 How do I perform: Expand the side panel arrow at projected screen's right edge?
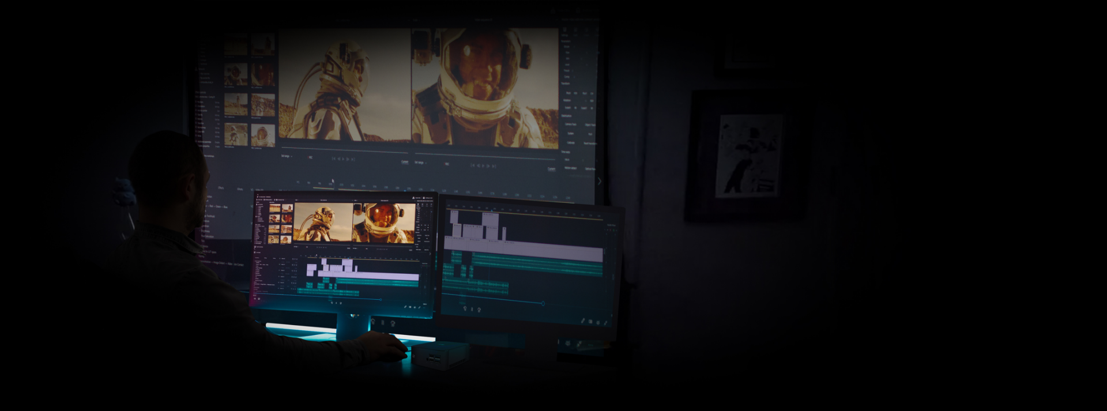599,181
